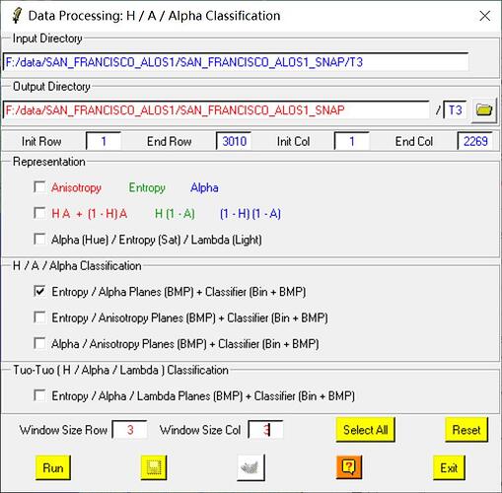Check Entropy / Anisotropy Planes classifier option
The height and width of the screenshot is (493, 502).
point(39,317)
